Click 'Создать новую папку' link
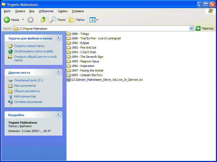Image resolution: width=217 pixels, height=162 pixels. pyautogui.click(x=29, y=46)
